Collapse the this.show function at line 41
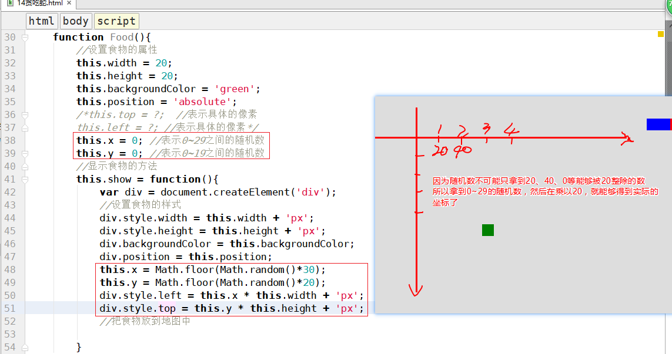The image size is (672, 354). [25, 179]
